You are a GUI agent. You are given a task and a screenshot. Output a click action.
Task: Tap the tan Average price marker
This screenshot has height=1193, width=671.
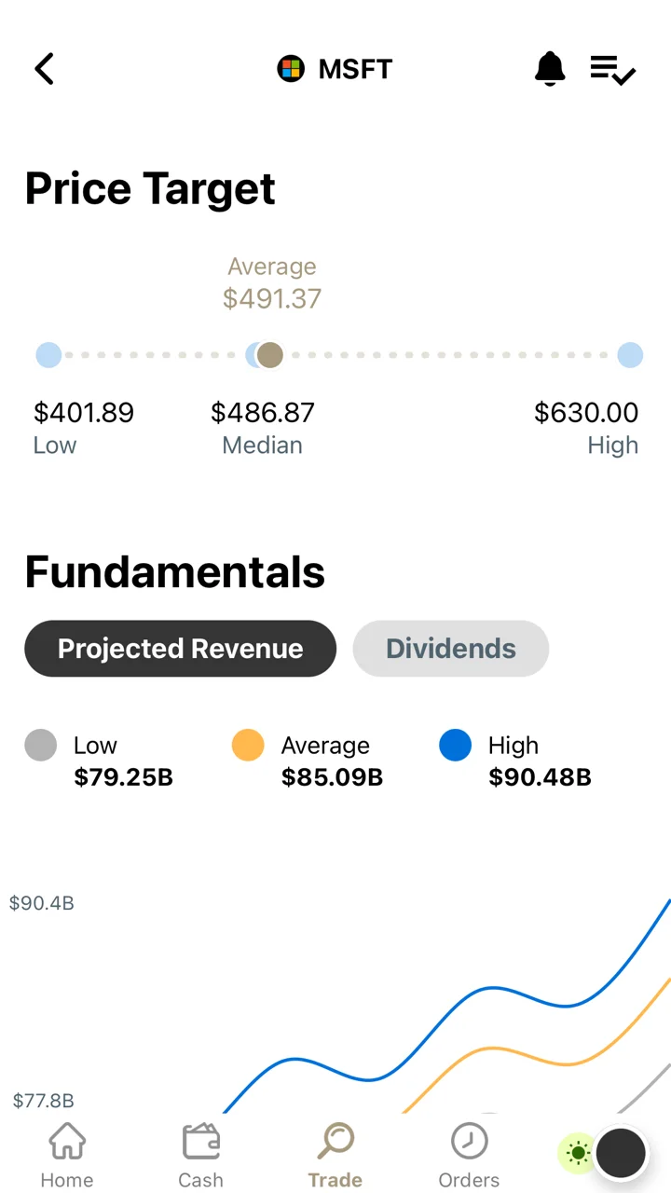click(270, 355)
